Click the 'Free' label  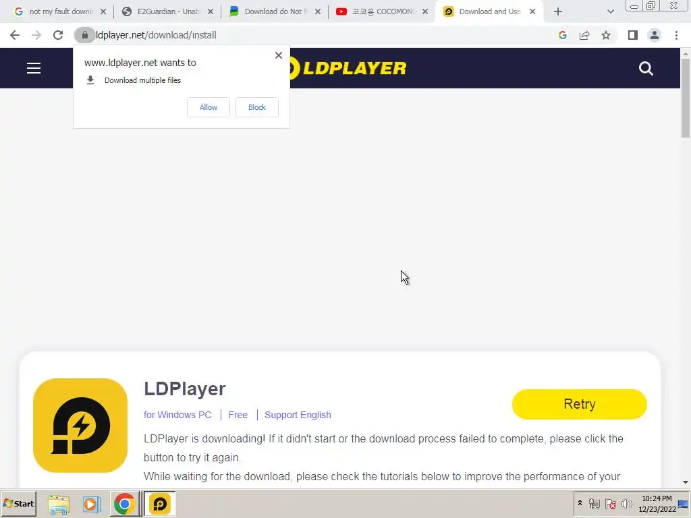pos(238,415)
